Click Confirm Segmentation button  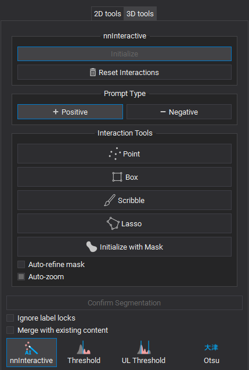point(124,303)
